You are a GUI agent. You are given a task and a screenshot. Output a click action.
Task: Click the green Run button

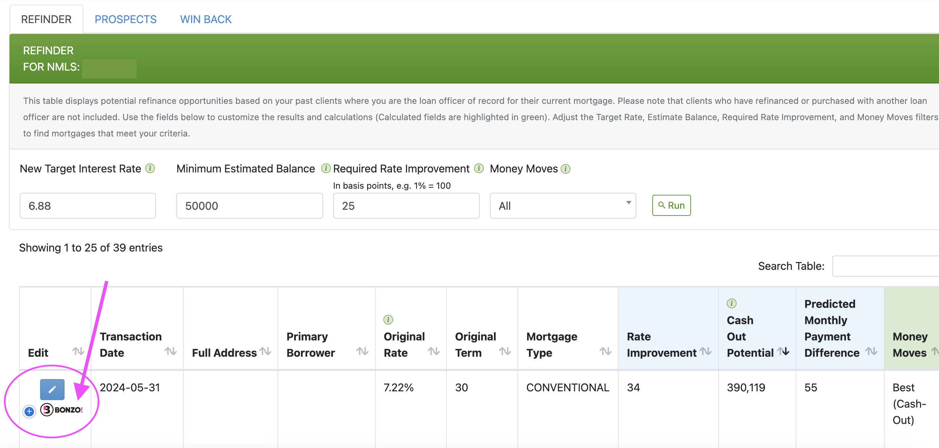tap(671, 205)
